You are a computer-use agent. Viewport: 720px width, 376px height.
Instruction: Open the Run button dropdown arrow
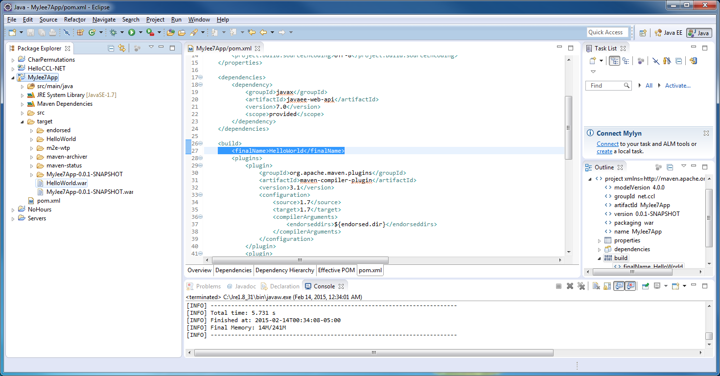tap(140, 33)
